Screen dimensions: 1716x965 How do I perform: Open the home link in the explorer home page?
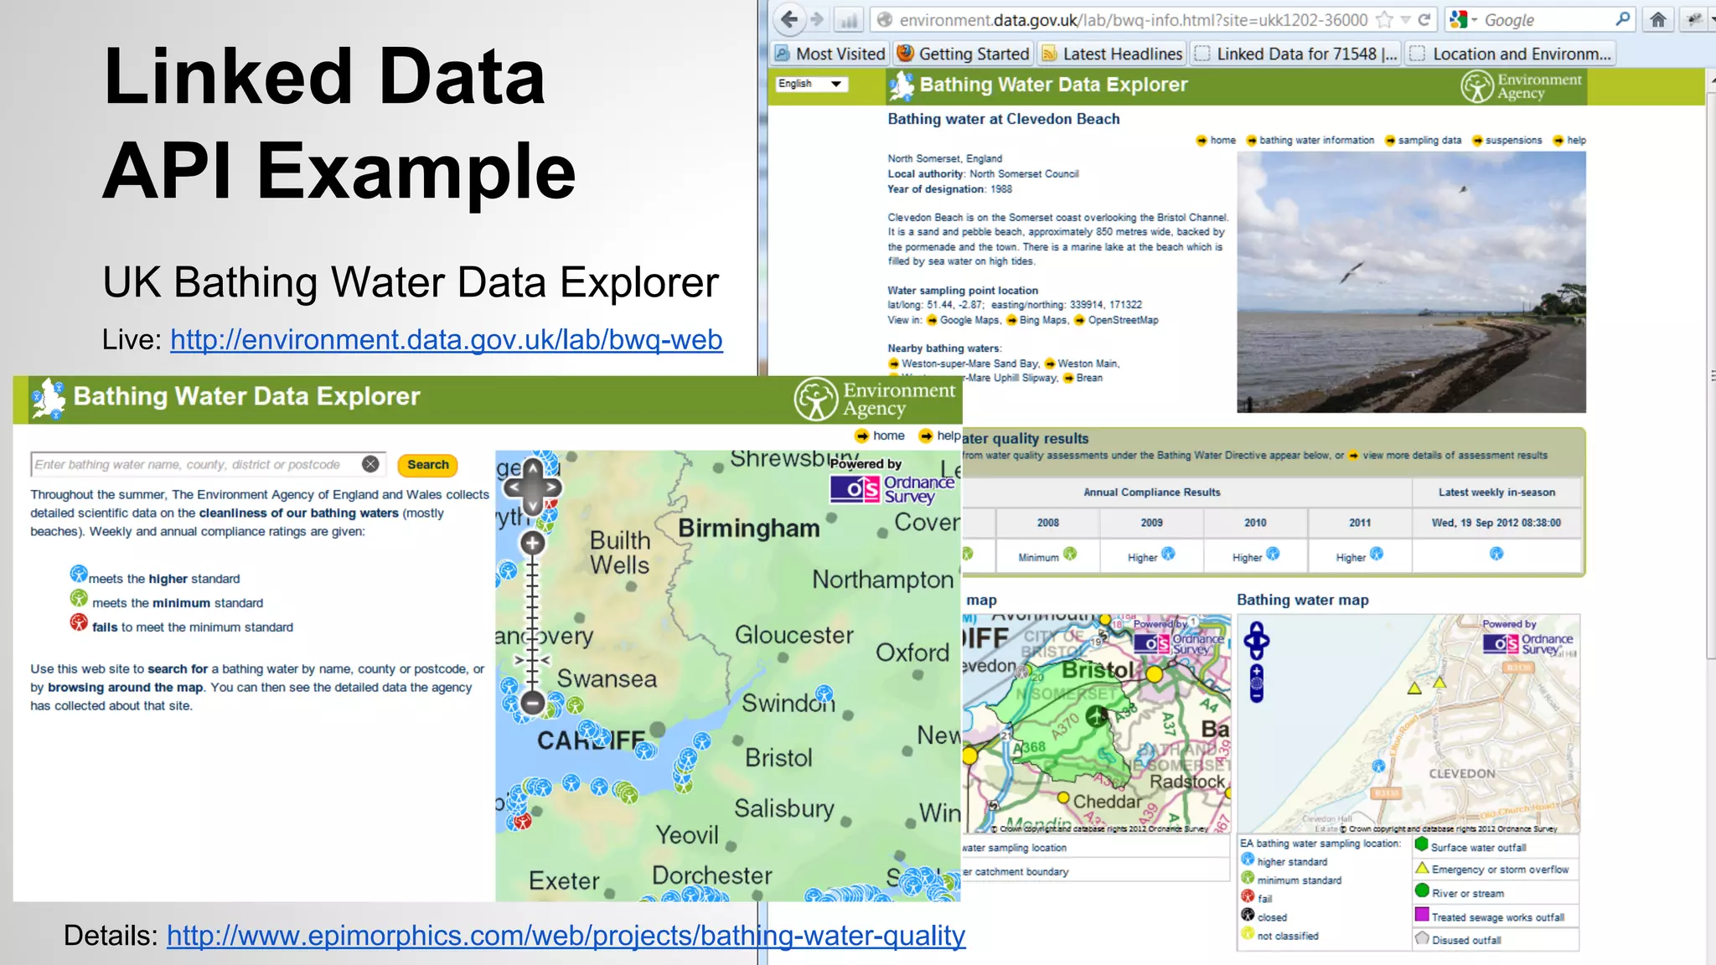pos(880,436)
